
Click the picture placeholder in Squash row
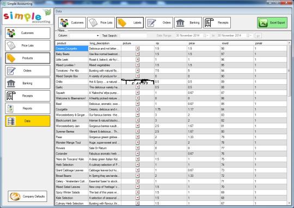coord(137,93)
